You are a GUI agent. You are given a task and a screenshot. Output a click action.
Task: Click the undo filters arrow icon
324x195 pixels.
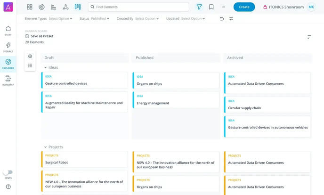click(222, 18)
